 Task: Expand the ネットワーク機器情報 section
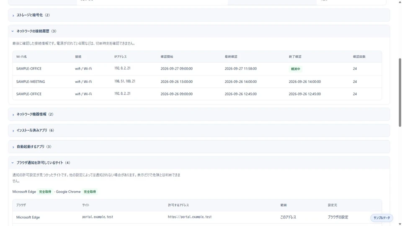pyautogui.click(x=199, y=114)
